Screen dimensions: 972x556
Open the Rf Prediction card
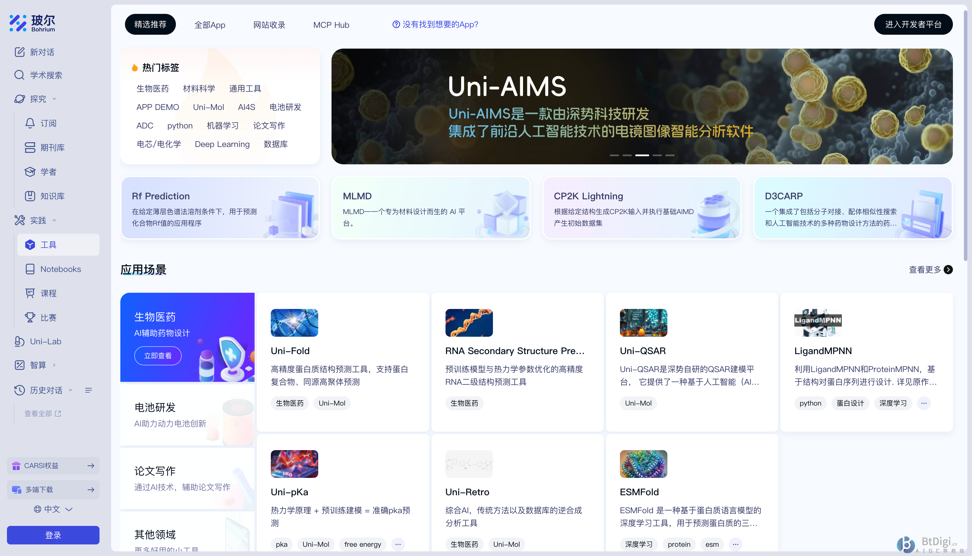220,208
